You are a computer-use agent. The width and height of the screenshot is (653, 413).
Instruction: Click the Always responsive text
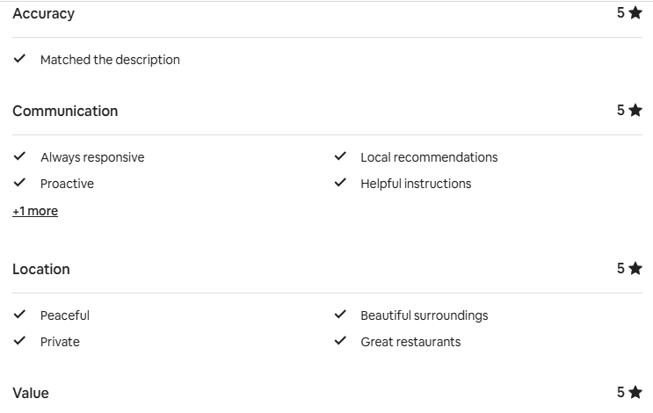(92, 157)
